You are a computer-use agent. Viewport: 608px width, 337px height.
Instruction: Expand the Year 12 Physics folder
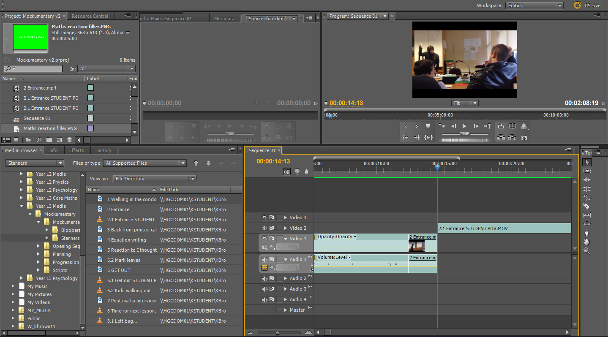(22, 182)
